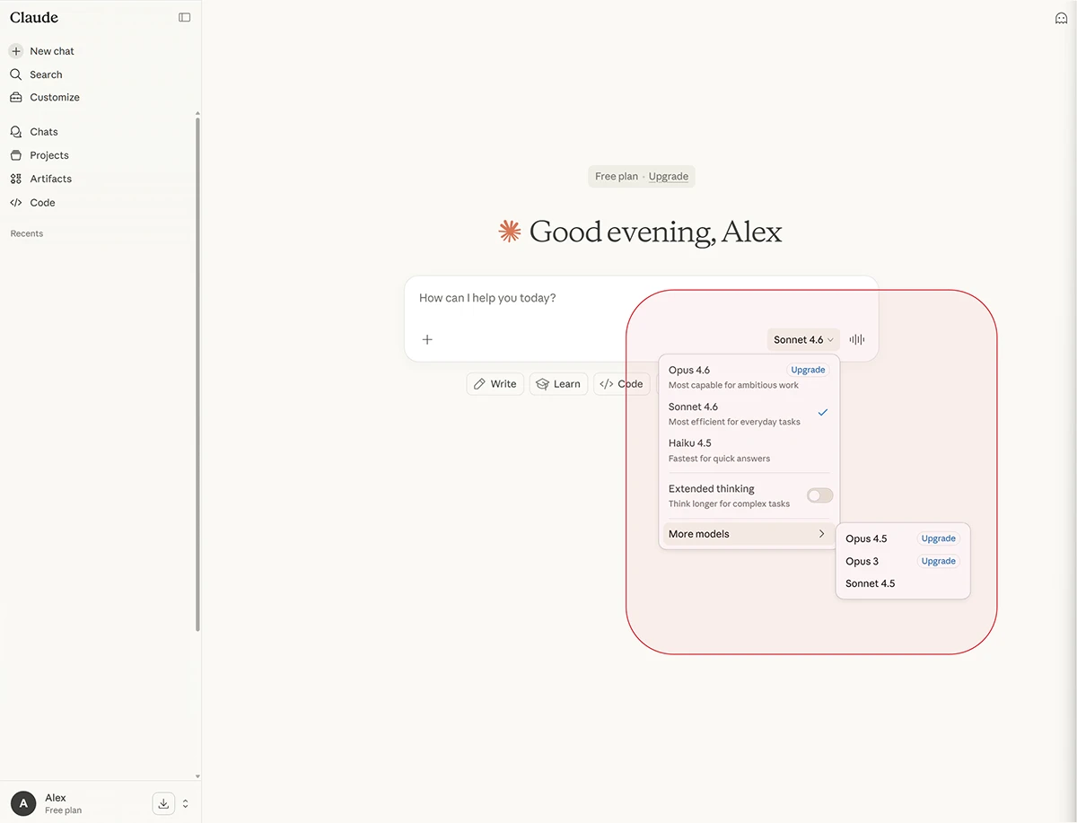
Task: Click the collapse sidebar icon
Action: click(x=184, y=17)
